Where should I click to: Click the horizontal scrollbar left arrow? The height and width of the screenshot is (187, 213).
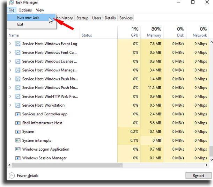tap(9, 165)
